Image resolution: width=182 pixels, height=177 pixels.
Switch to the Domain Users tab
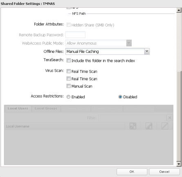click(76, 109)
